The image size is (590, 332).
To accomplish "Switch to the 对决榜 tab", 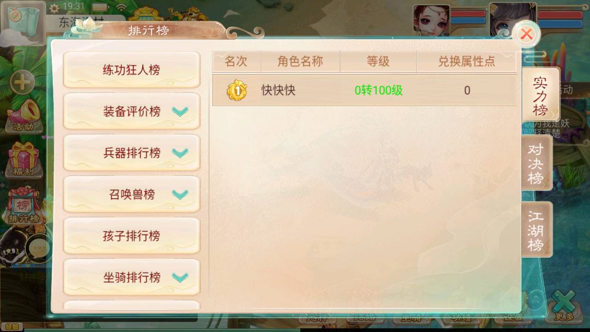I will (x=537, y=163).
